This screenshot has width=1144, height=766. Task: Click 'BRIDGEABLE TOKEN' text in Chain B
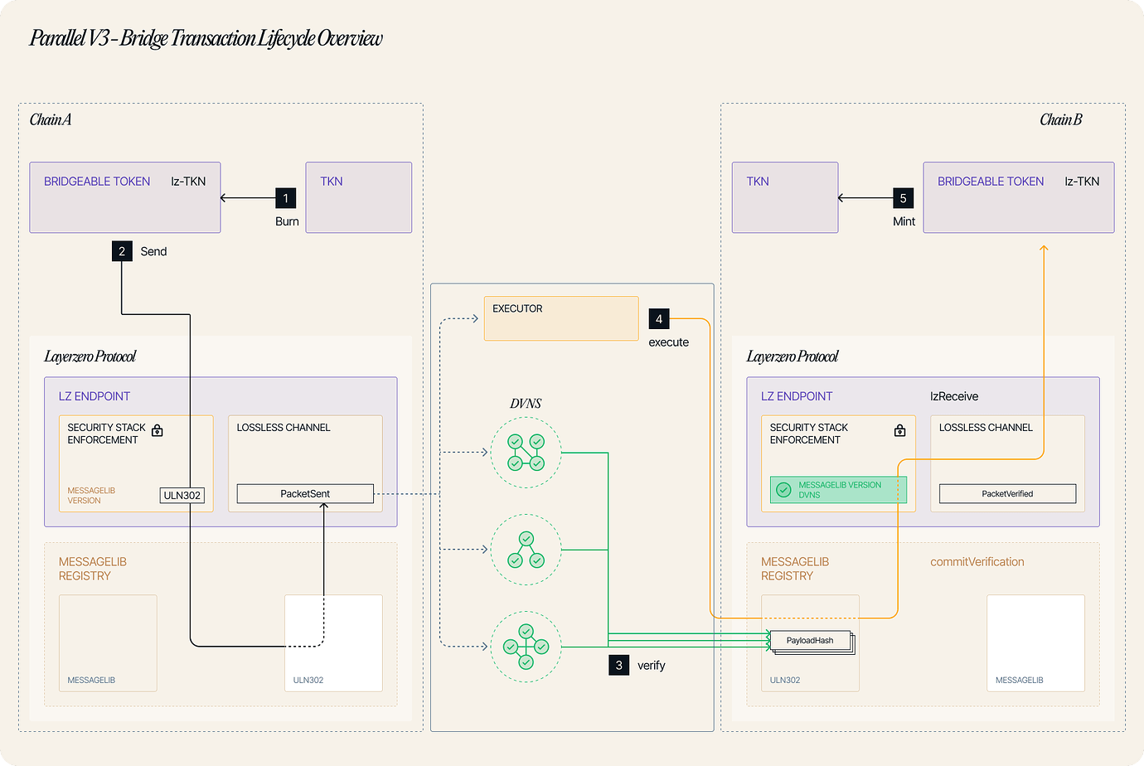(991, 182)
